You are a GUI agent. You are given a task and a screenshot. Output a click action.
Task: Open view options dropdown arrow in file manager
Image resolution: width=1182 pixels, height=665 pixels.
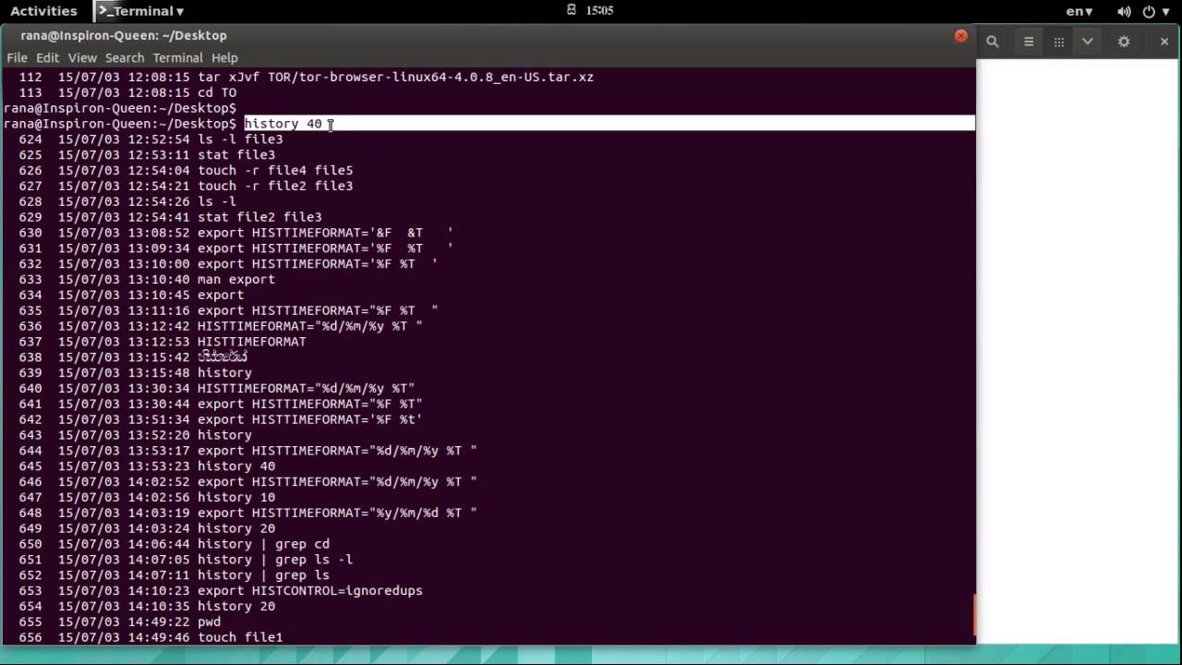click(x=1088, y=42)
